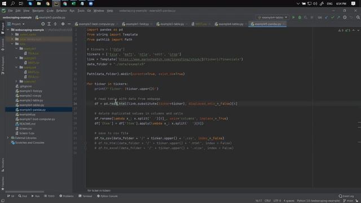Switch to example1-field.py editor tab
The height and width of the screenshot is (203, 361).
point(137,24)
